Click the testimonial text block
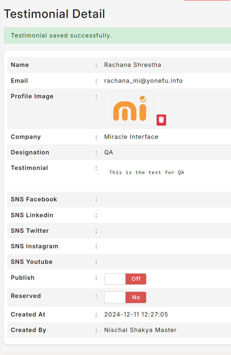Viewport: 231px width, 355px height. point(147,173)
